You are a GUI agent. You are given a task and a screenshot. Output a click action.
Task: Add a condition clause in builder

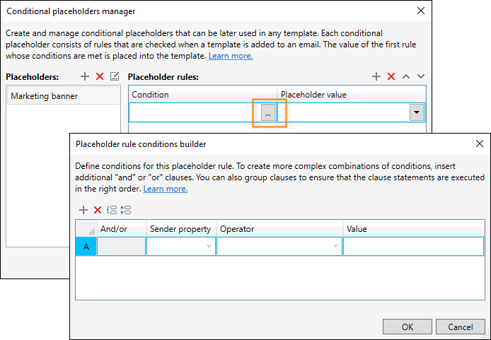pos(83,210)
